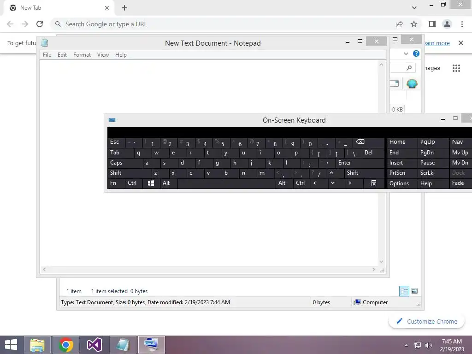The image size is (472, 354).
Task: Click the Backspace key on On-Screen Keyboard
Action: click(368, 142)
